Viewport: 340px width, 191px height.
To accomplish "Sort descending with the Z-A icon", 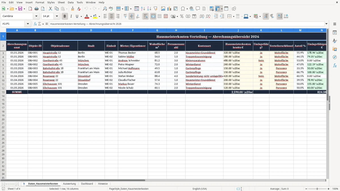I will point(149,9).
